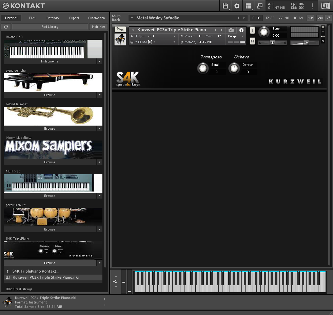Minimize rack view arrows icon
The width and height of the screenshot is (333, 315).
(x=328, y=18)
